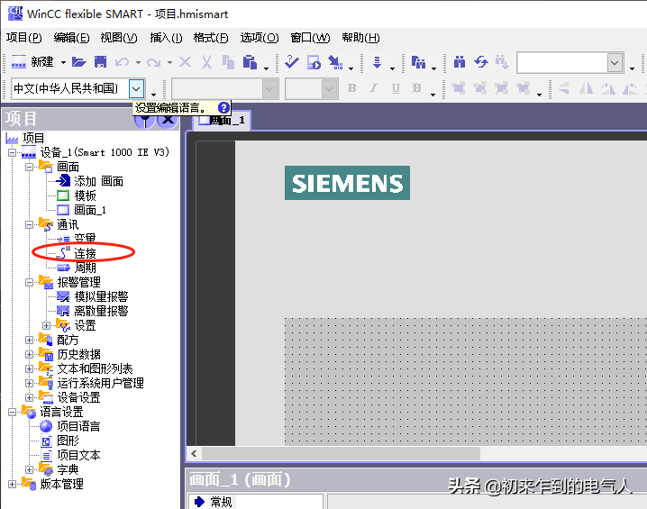Screen dimensions: 647x509
Task: Click the Save project floppy icon
Action: coord(100,62)
